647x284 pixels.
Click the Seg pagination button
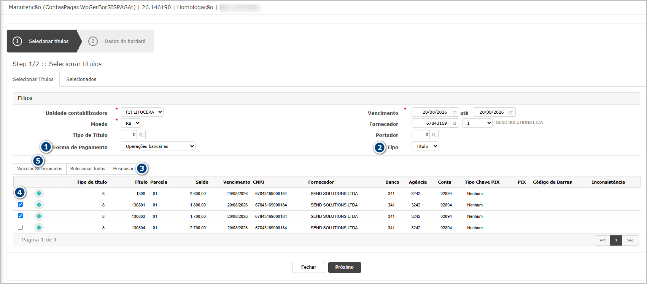(x=630, y=240)
